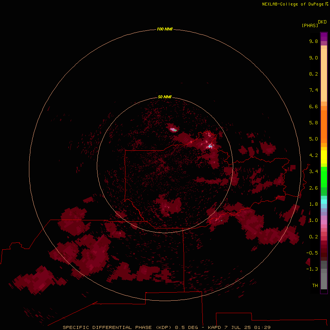This screenshot has height=330, width=330.
Task: Click the 8.2 scale value
Action: (313, 74)
